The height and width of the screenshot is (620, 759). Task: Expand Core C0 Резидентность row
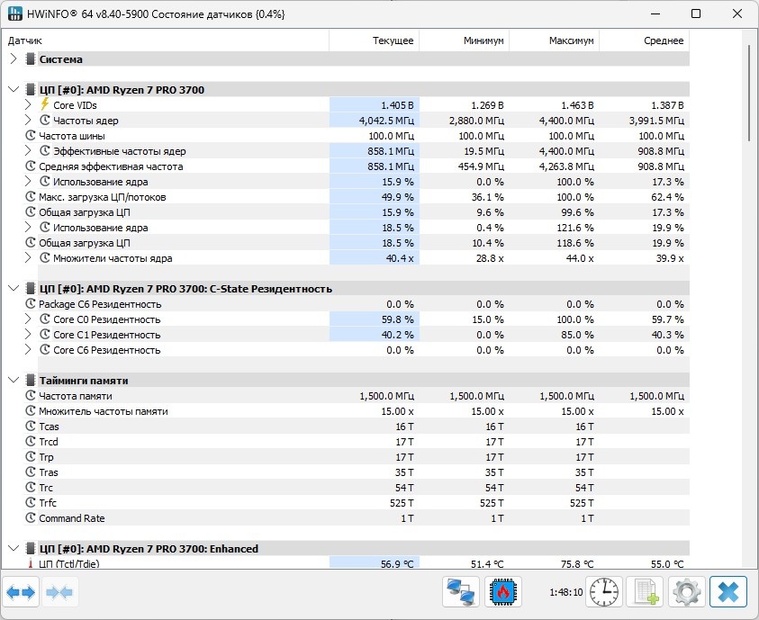28,319
